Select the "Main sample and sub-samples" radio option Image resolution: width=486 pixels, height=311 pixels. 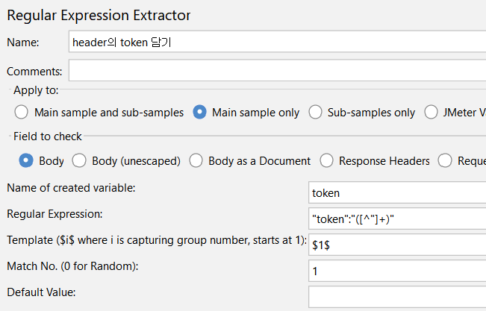pyautogui.click(x=22, y=113)
